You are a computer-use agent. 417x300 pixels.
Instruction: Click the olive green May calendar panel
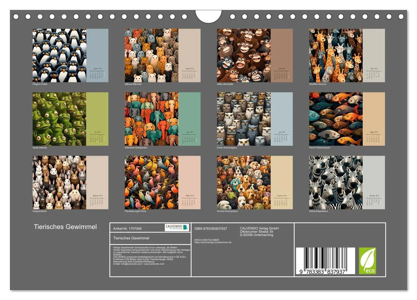(97, 119)
